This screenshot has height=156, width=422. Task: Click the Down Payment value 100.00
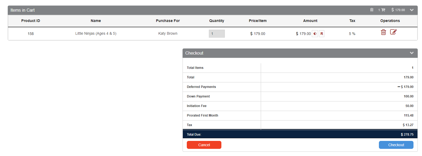tap(408, 96)
